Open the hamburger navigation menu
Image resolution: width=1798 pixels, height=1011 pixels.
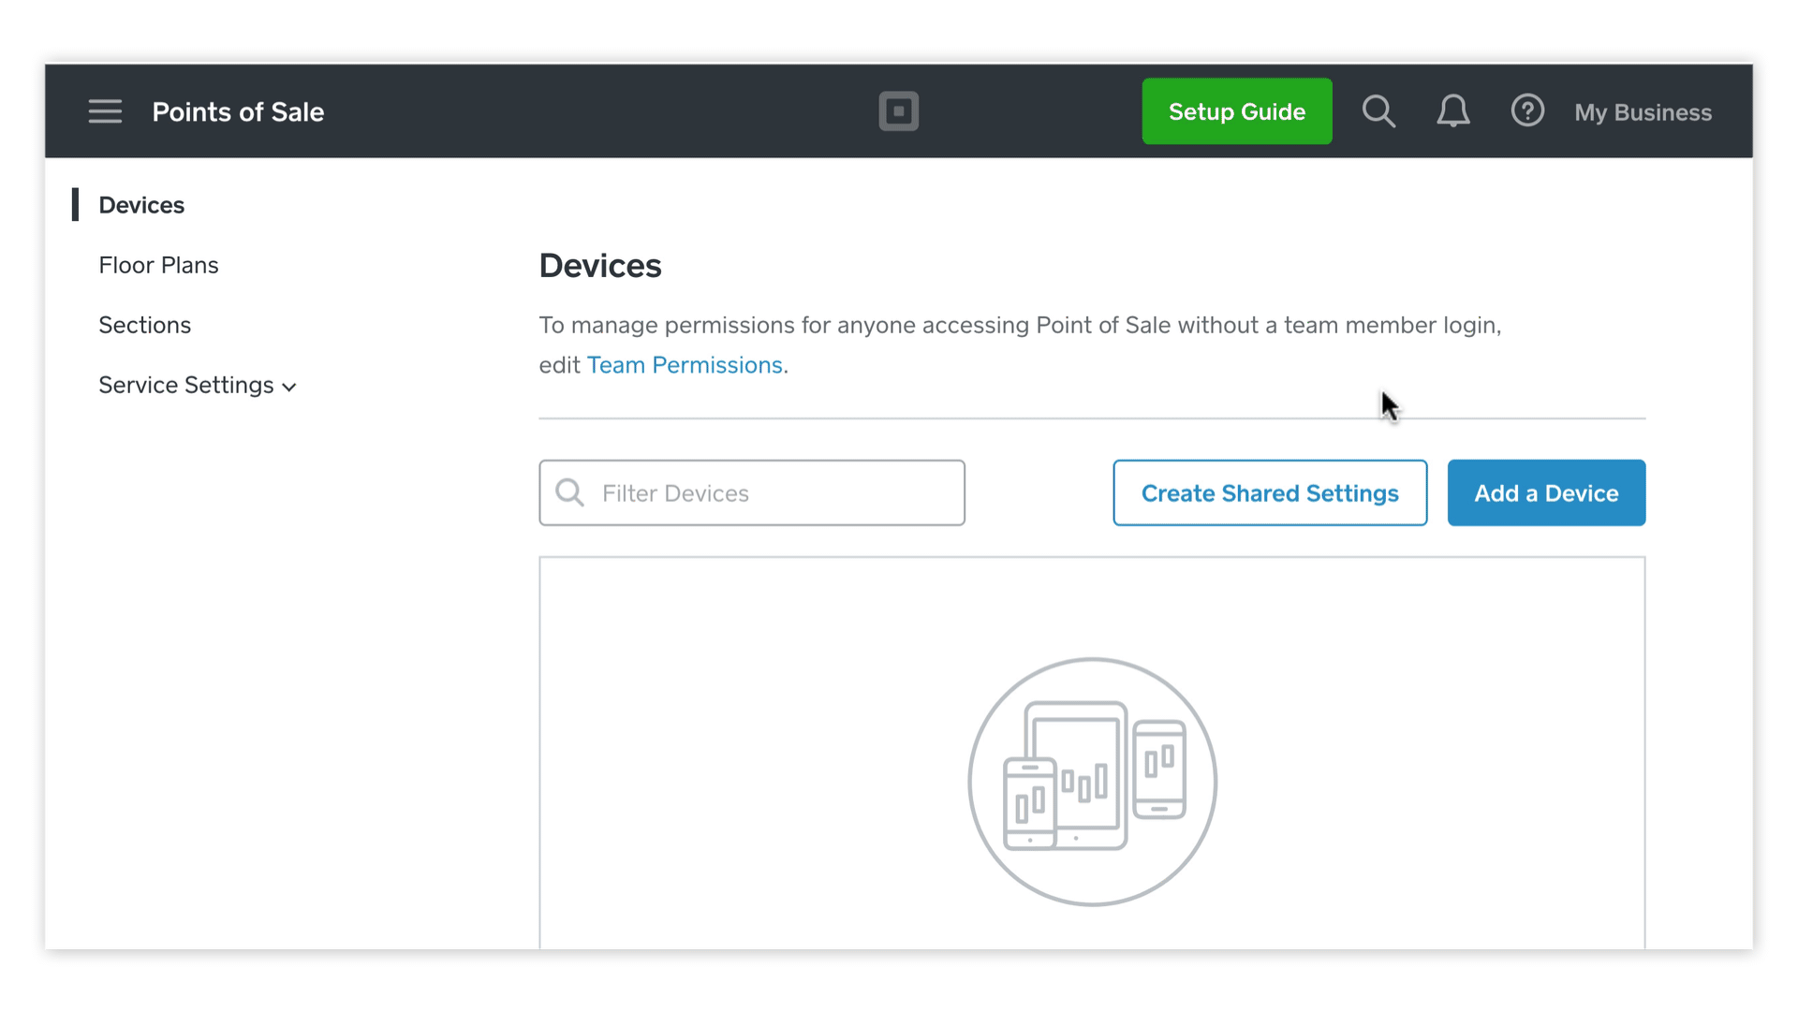click(x=105, y=111)
